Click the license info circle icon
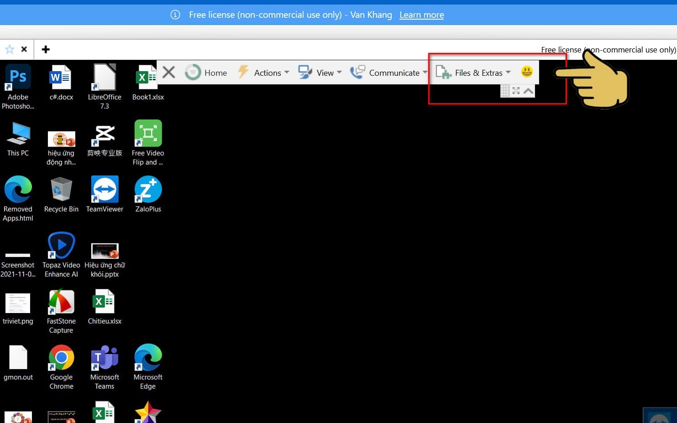Image resolution: width=677 pixels, height=423 pixels. pos(175,15)
